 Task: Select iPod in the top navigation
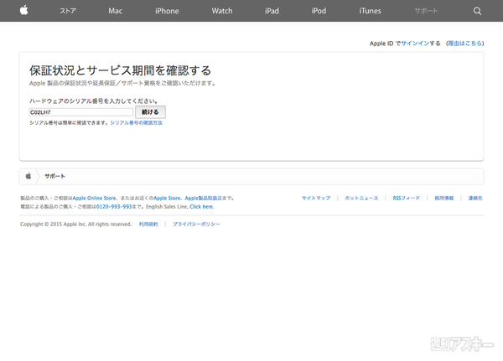click(x=319, y=11)
